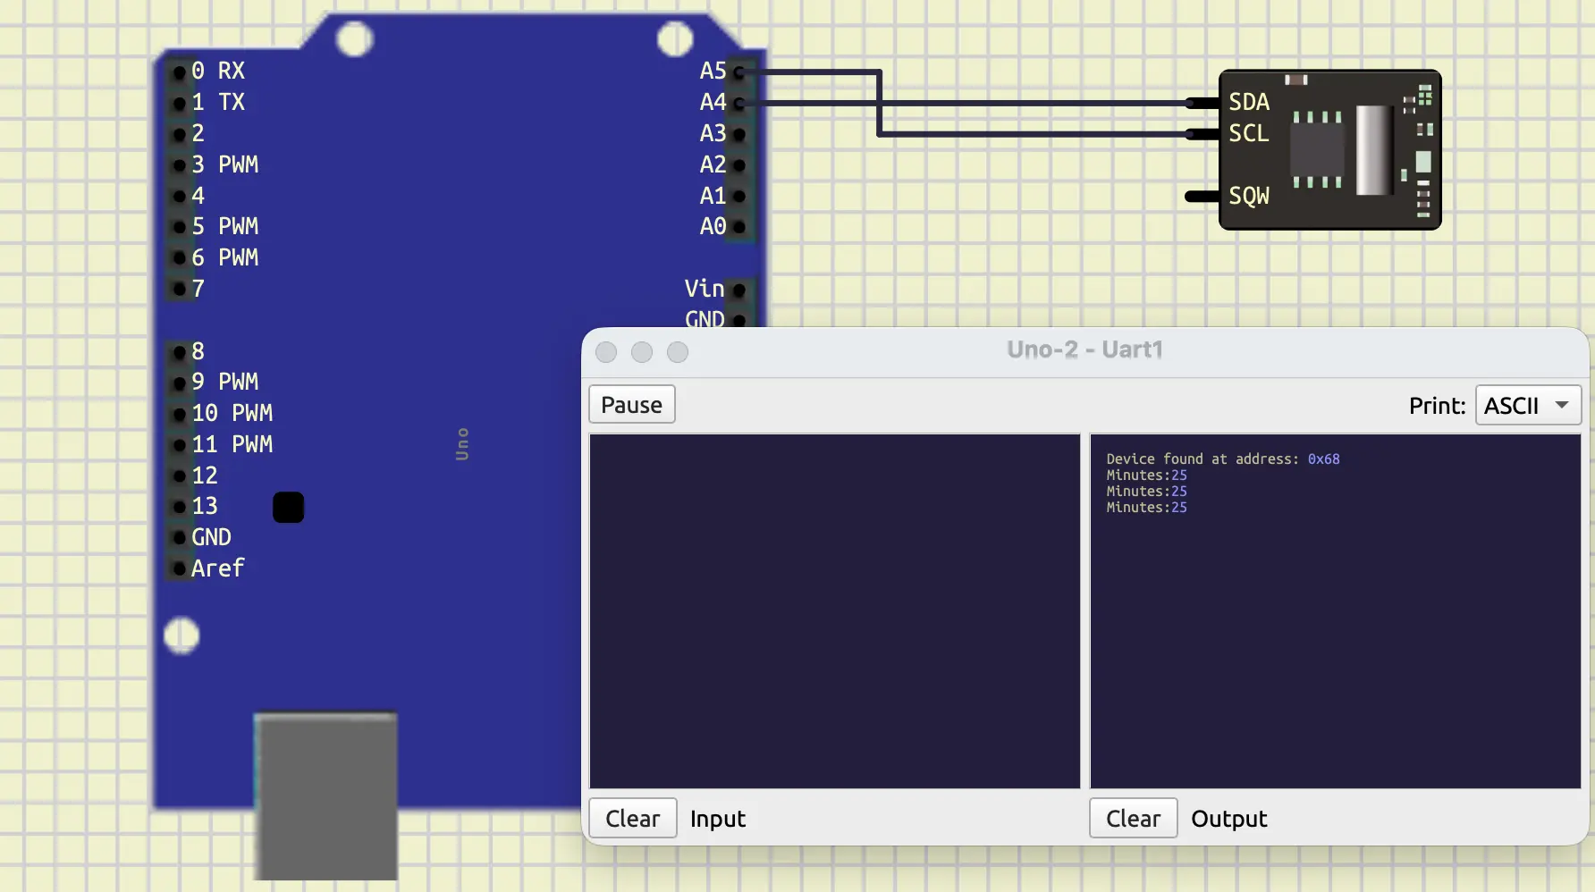Click the A1 analog pin
The image size is (1595, 892).
pyautogui.click(x=739, y=196)
